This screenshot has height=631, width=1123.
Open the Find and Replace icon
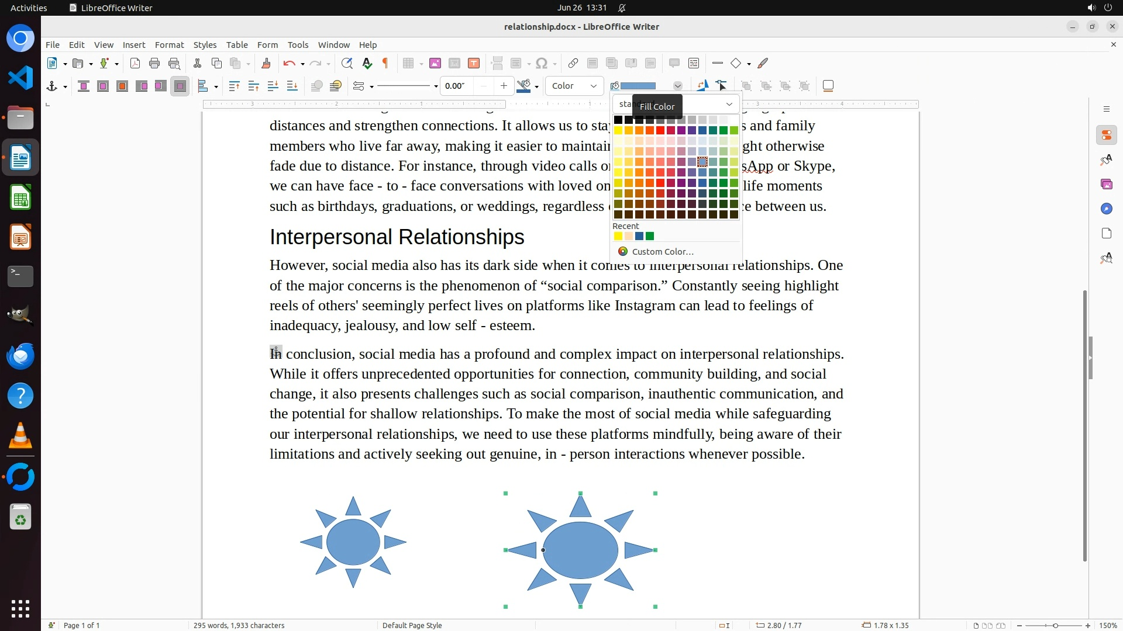[347, 64]
